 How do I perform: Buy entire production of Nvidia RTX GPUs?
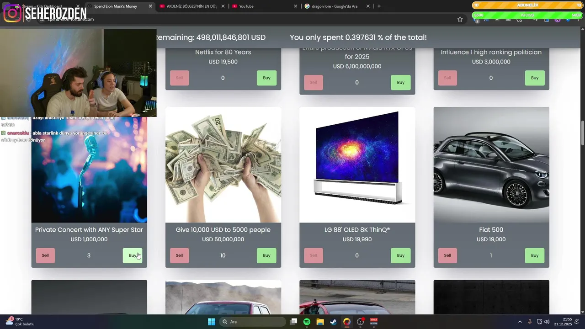pos(400,82)
